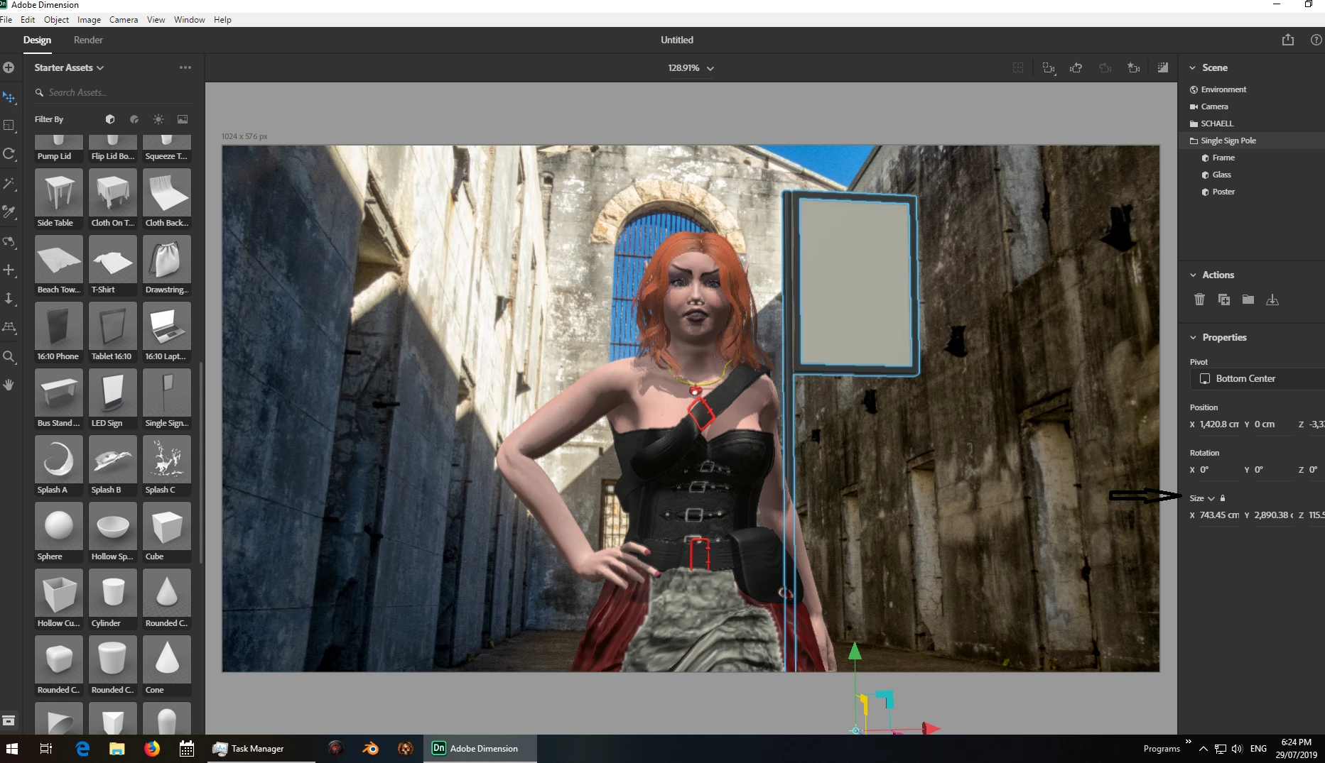Open the Bottom Center pivot dropdown

[x=1257, y=378]
